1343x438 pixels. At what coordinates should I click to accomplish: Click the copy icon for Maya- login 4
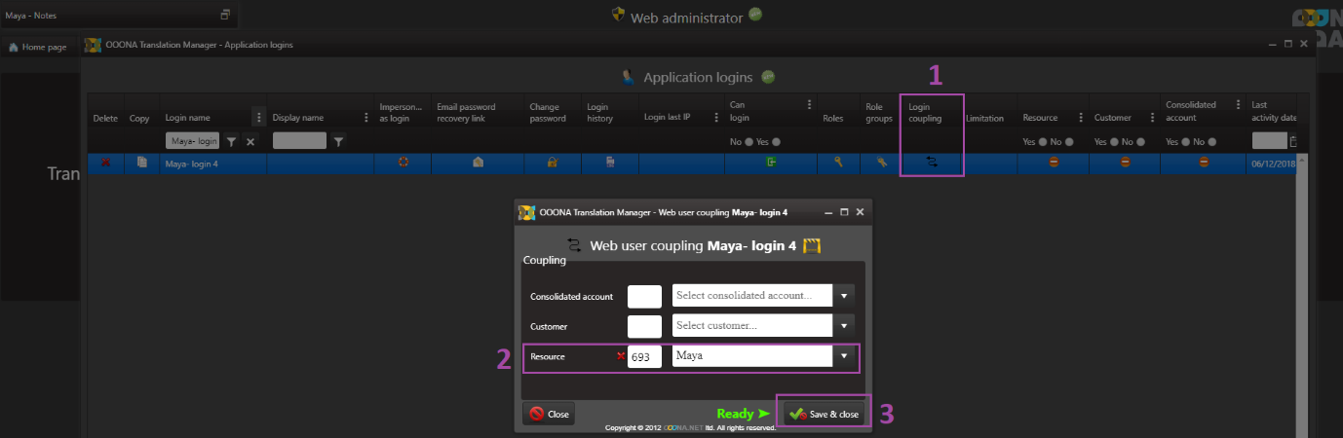tap(141, 163)
